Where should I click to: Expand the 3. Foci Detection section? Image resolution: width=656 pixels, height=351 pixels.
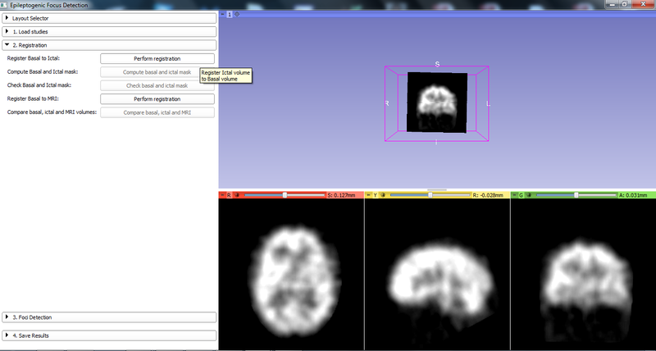click(x=109, y=317)
